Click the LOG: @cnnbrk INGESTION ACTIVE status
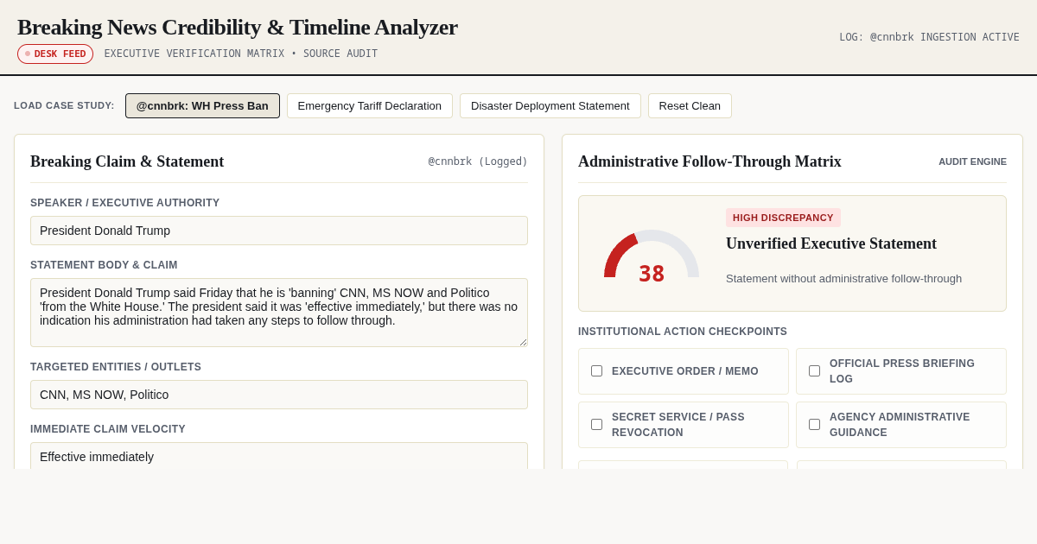 click(x=929, y=37)
